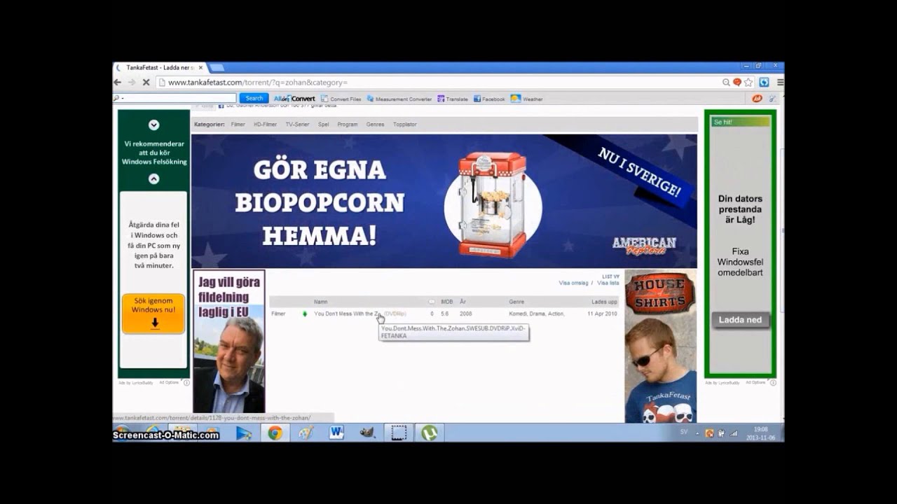Open the TV-Serier category
The height and width of the screenshot is (504, 897).
[x=297, y=125]
